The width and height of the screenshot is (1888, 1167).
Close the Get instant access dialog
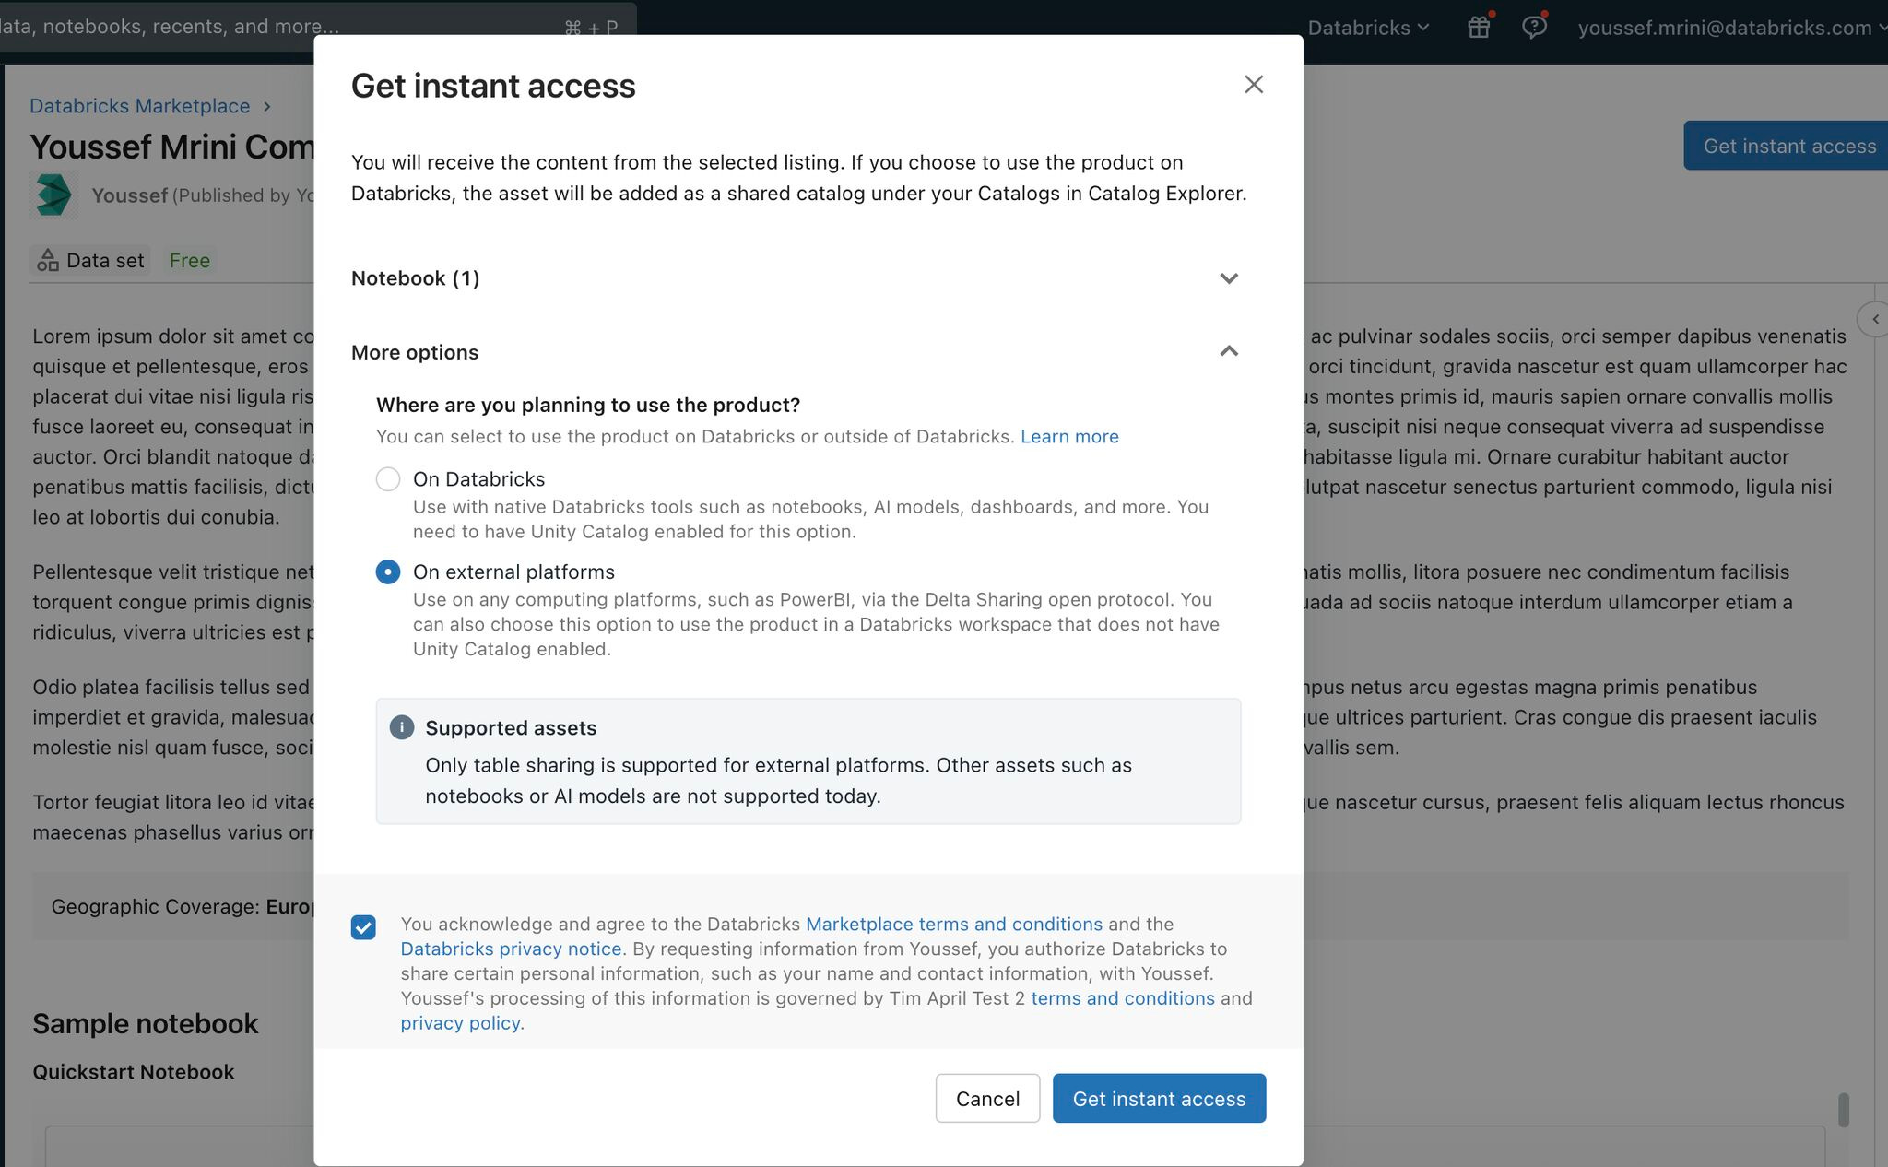pyautogui.click(x=1253, y=85)
